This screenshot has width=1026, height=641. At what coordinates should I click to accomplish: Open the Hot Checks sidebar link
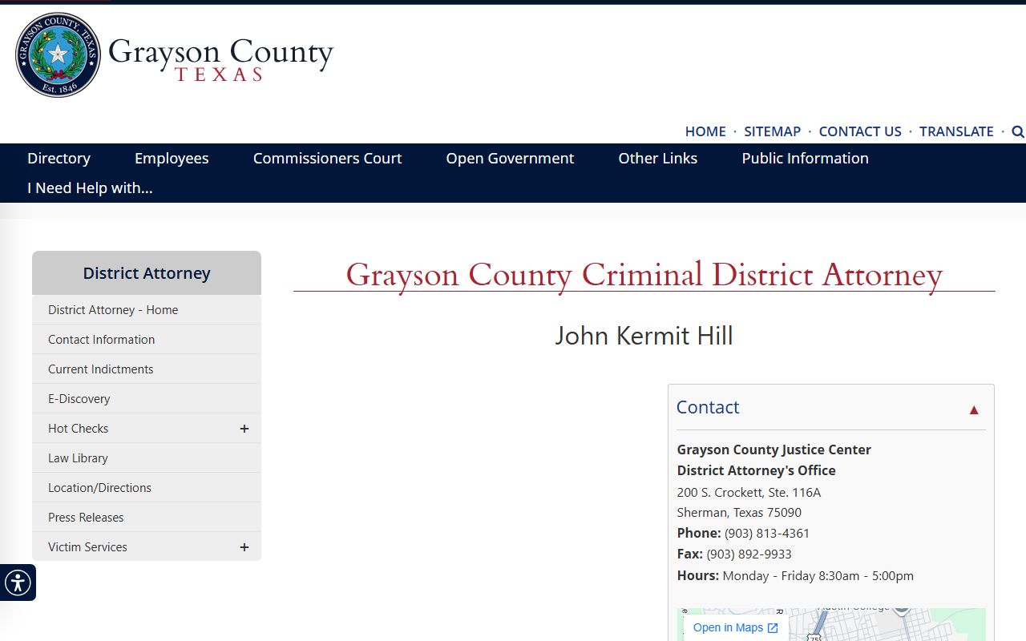click(78, 429)
